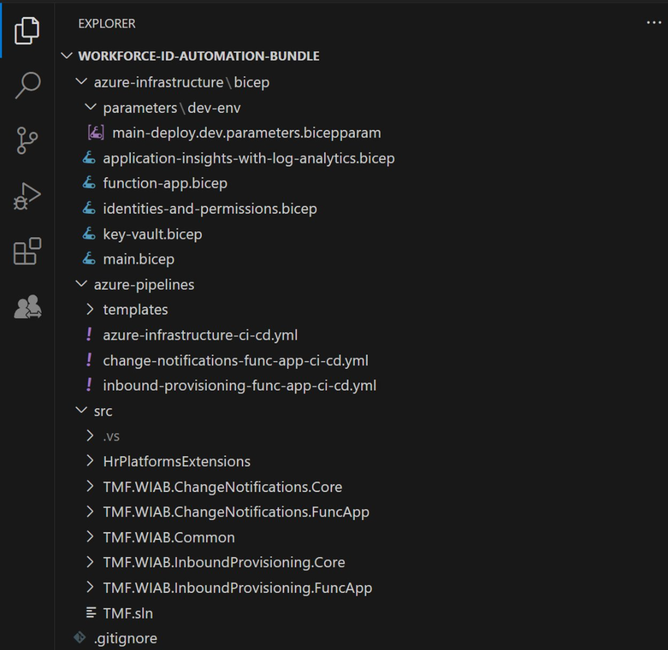This screenshot has height=650, width=668.
Task: Select the .gitignore file
Action: pyautogui.click(x=125, y=638)
